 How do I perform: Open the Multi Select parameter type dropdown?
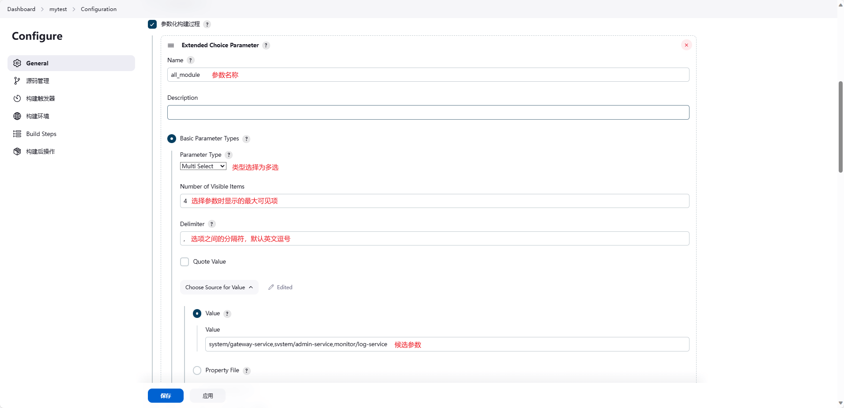pyautogui.click(x=203, y=166)
